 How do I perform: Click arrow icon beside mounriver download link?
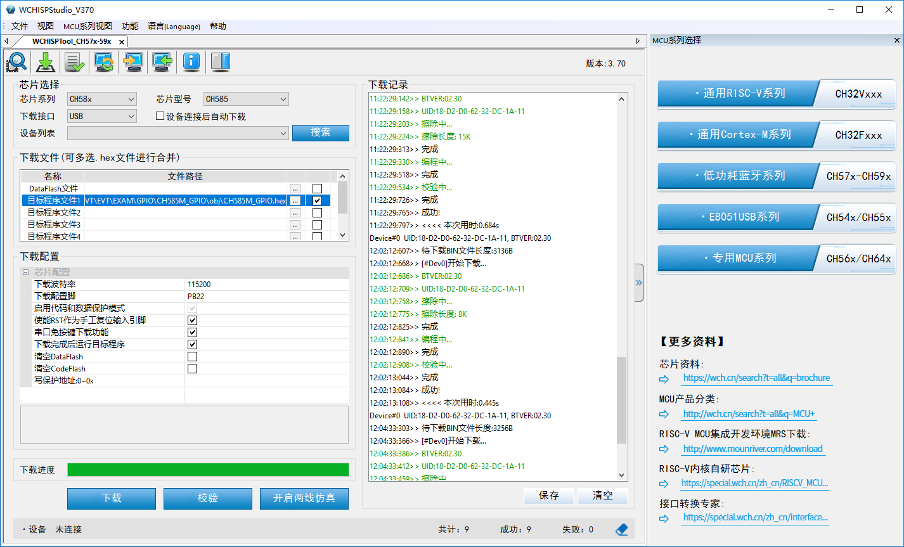point(664,449)
